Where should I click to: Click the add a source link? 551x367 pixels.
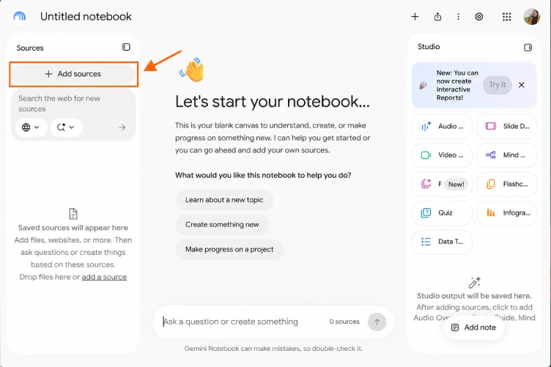click(104, 277)
